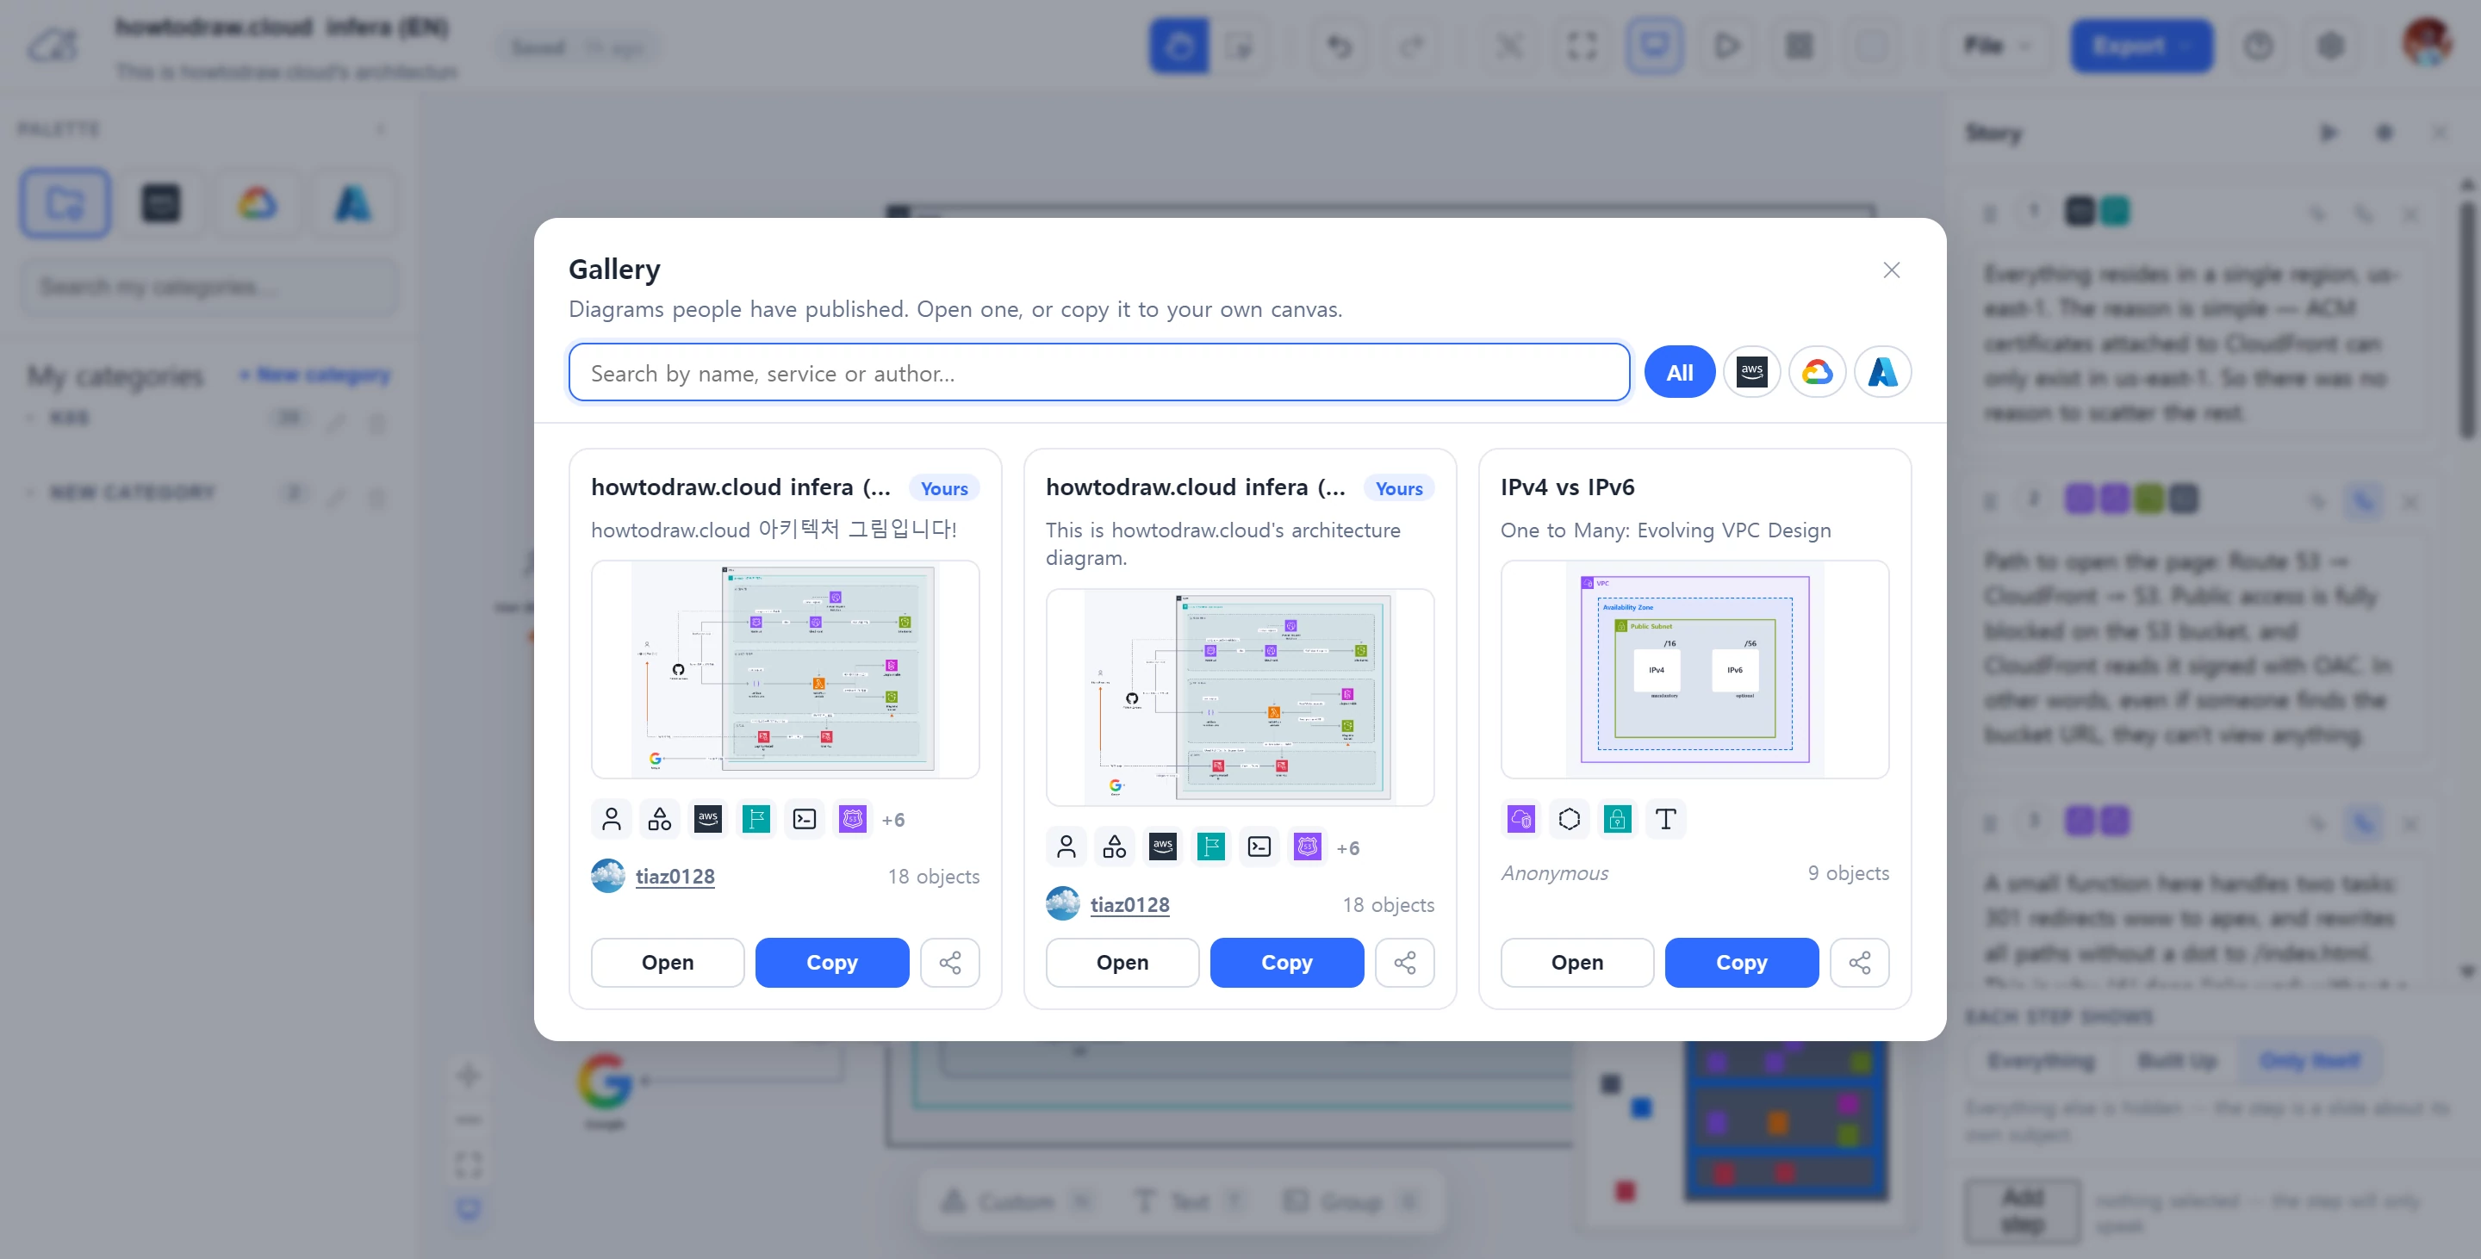The height and width of the screenshot is (1259, 2481).
Task: Click the Korean infera diagram thumbnail
Action: 785,669
